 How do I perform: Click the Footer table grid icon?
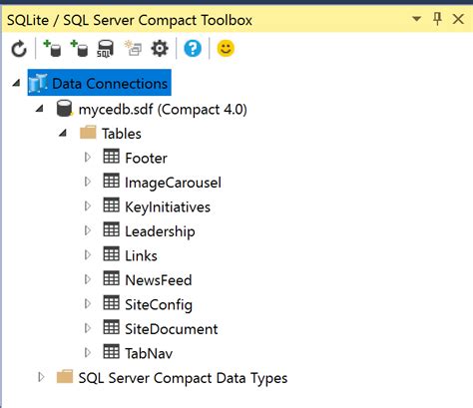coord(111,157)
